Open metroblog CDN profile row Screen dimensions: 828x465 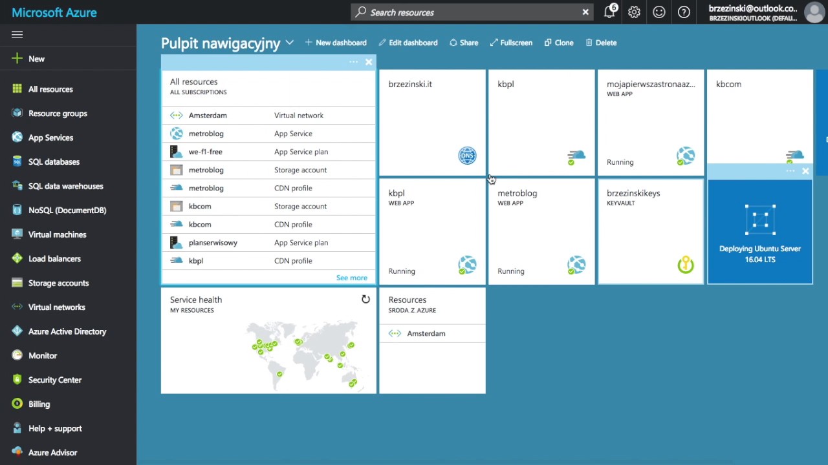[x=268, y=188]
